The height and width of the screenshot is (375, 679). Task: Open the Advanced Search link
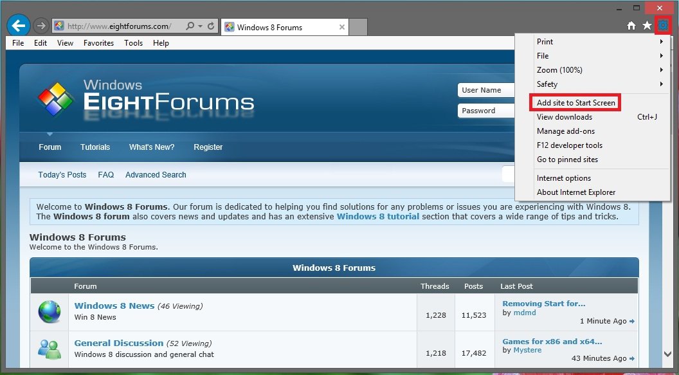(x=156, y=175)
